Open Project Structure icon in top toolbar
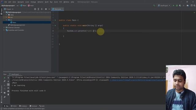Viewport: 196px width, 110px height. [188, 5]
